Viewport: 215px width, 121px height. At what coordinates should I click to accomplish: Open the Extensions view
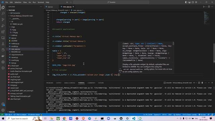click(x=3, y=32)
